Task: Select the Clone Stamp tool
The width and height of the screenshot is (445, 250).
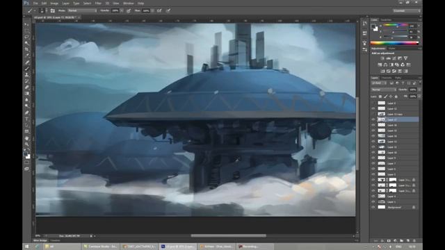Action: [26, 74]
